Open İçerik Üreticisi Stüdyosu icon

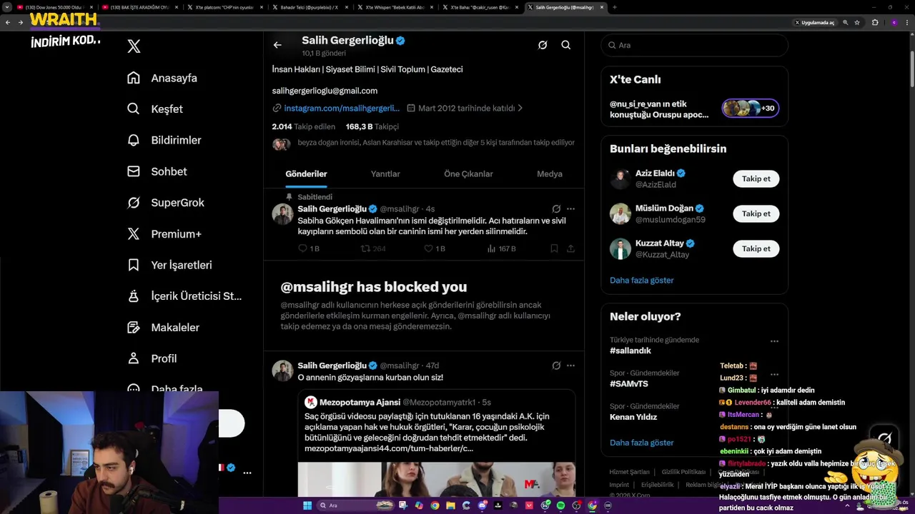pos(134,296)
